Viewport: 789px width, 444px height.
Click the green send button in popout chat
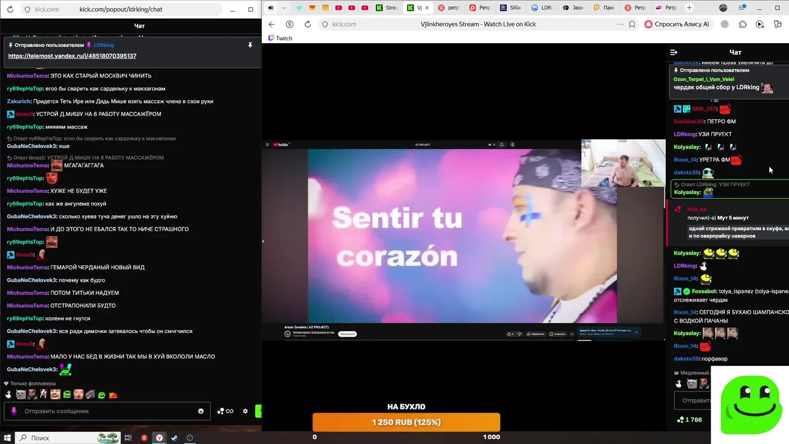pos(259,411)
